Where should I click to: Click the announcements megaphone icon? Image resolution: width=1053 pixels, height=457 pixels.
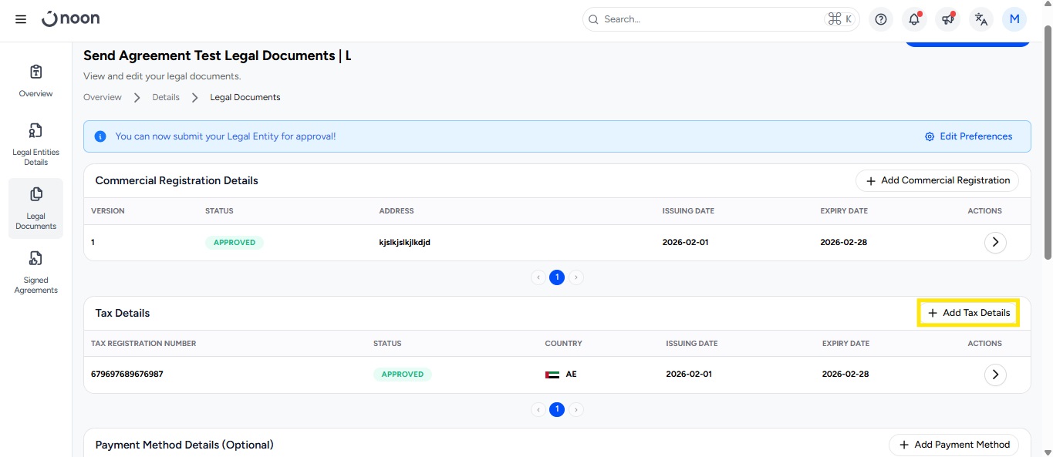947,19
